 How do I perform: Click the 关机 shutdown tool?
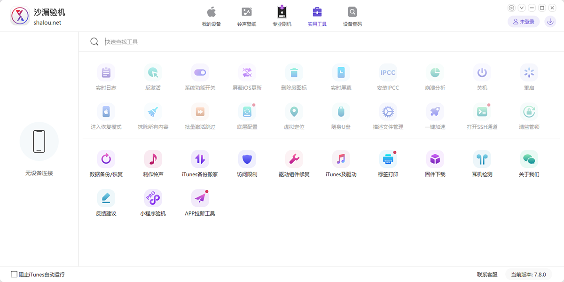[482, 78]
